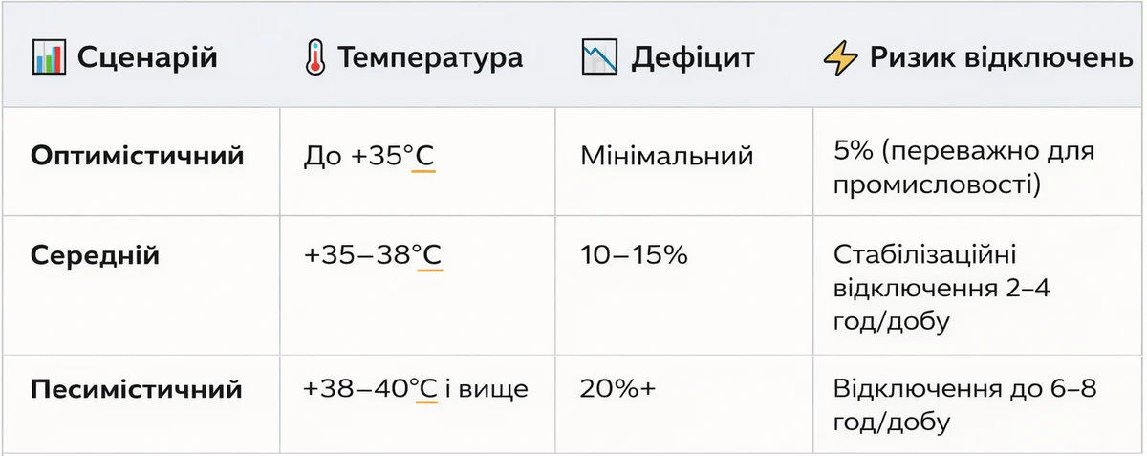Select the Дефіцит column header text
The image size is (1147, 456).
pos(693,58)
